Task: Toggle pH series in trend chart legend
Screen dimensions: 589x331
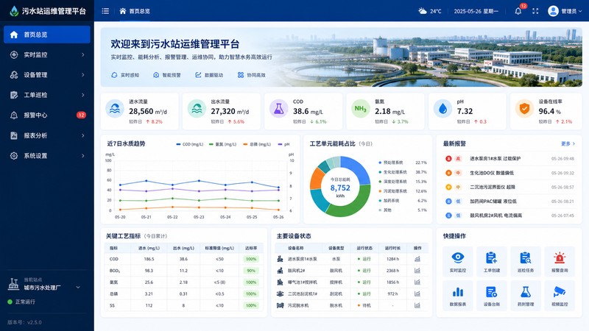Action: pyautogui.click(x=284, y=144)
